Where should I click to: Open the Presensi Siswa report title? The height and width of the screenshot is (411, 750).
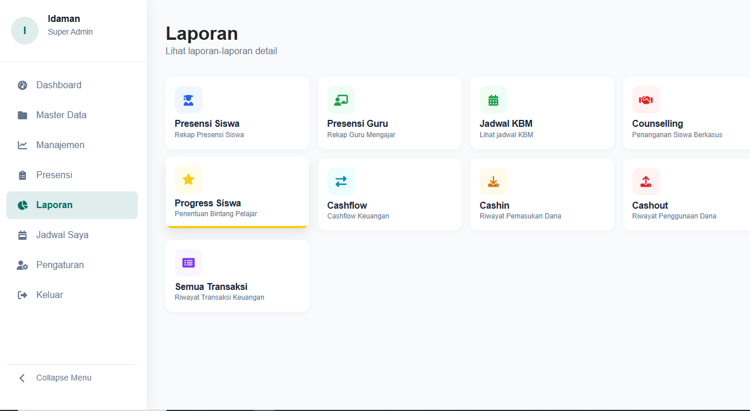click(x=207, y=123)
